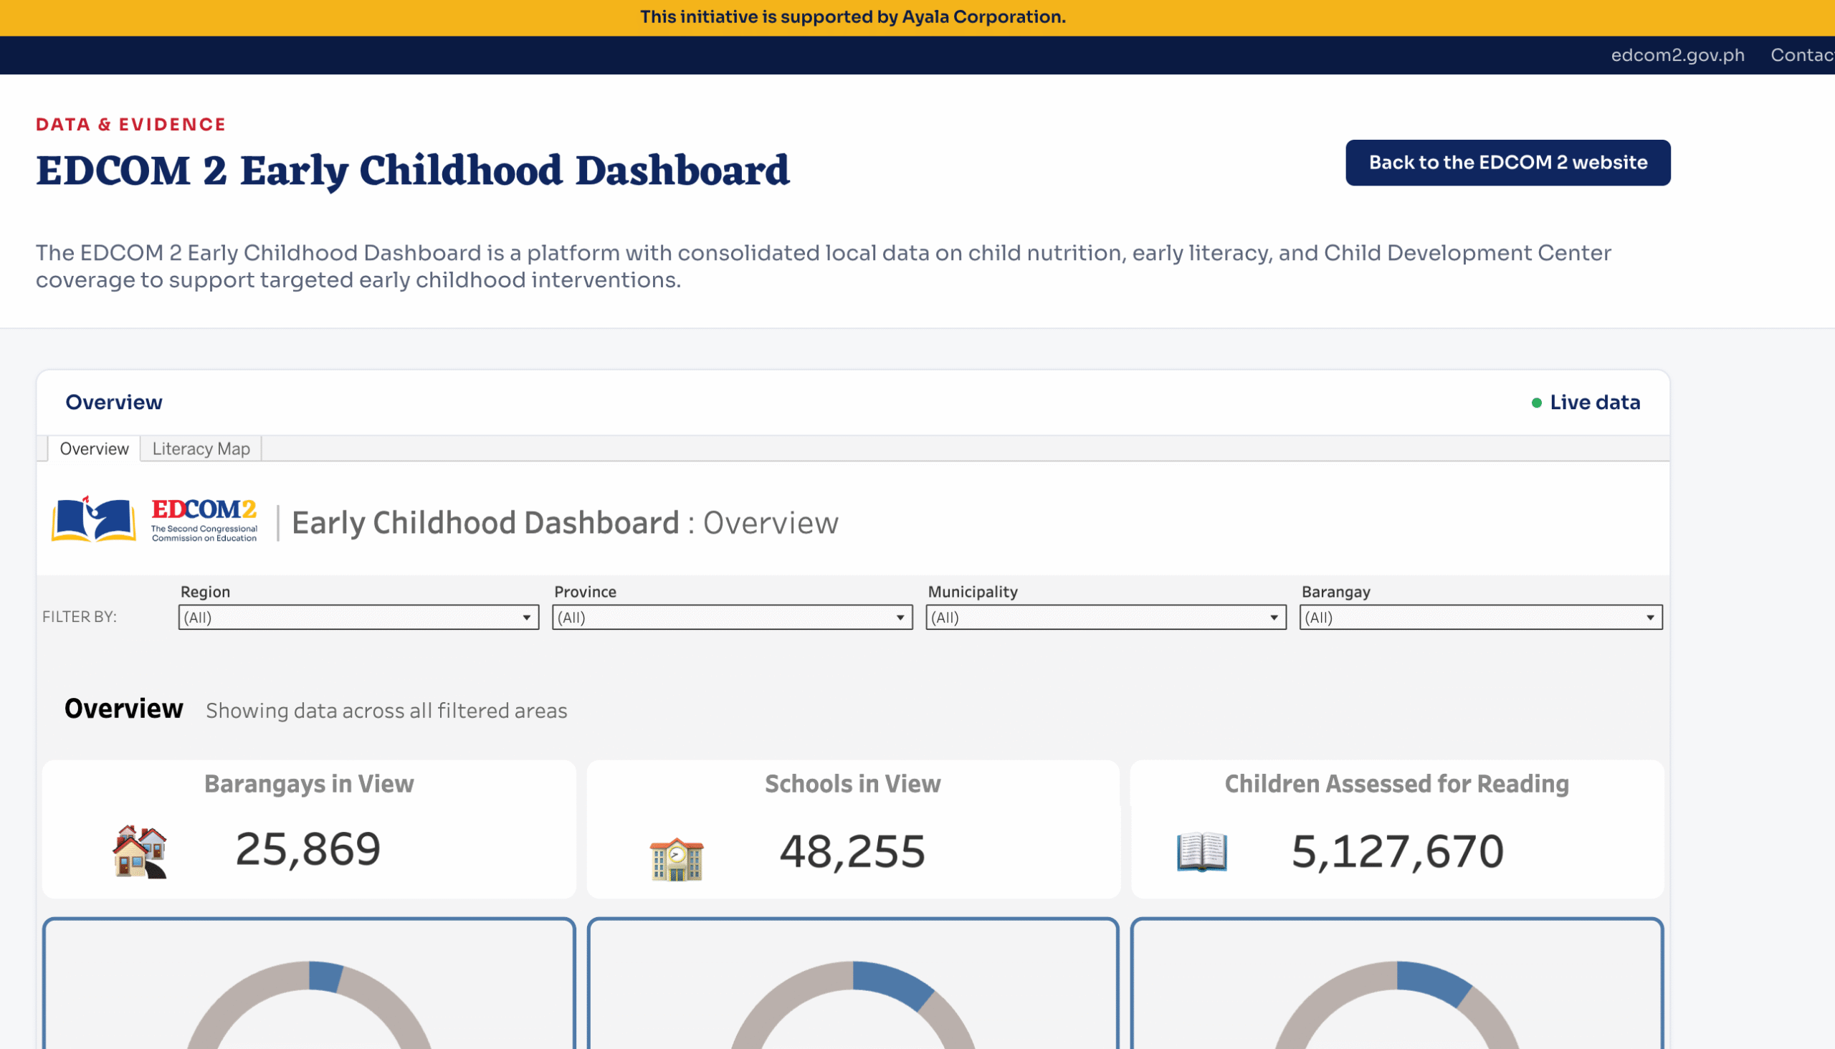
Task: Click the donut chart under Schools card
Action: click(853, 1005)
